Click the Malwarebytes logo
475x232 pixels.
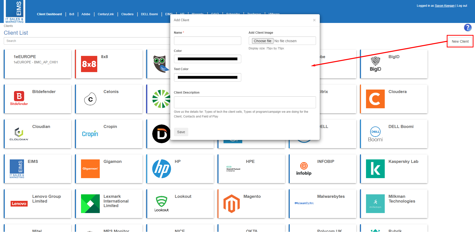(304, 203)
